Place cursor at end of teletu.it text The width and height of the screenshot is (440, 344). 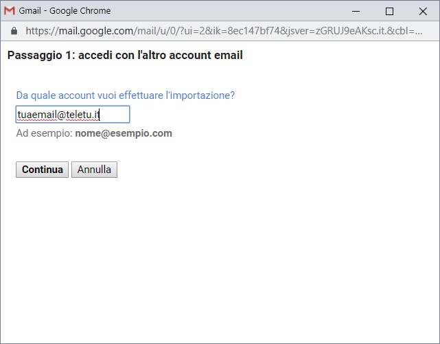click(100, 115)
